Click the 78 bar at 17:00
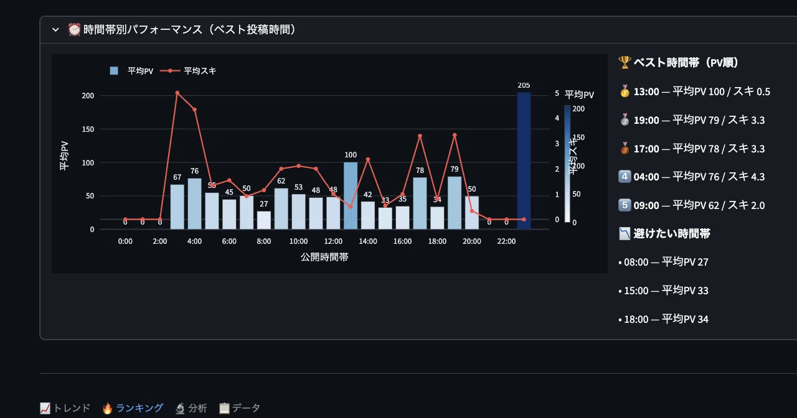The width and height of the screenshot is (797, 418). click(420, 203)
